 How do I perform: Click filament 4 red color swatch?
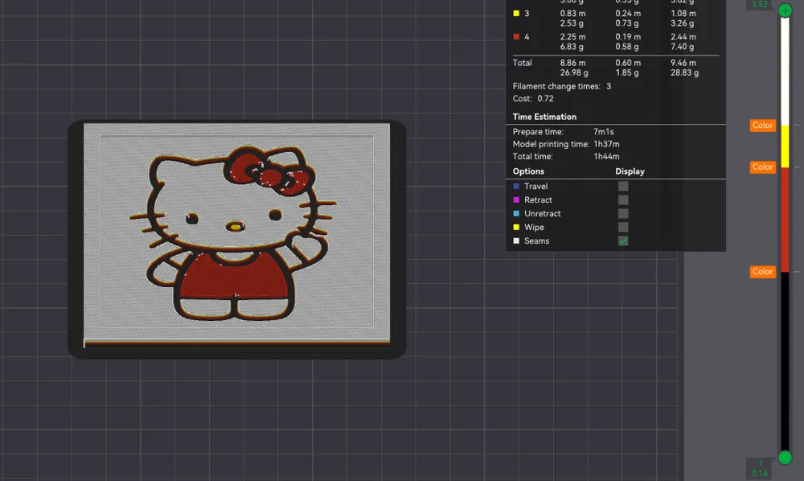pyautogui.click(x=516, y=37)
